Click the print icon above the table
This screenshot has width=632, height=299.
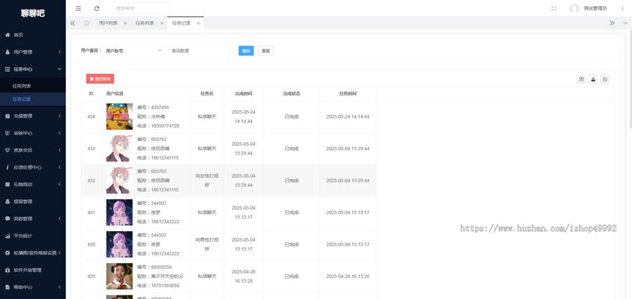point(605,79)
